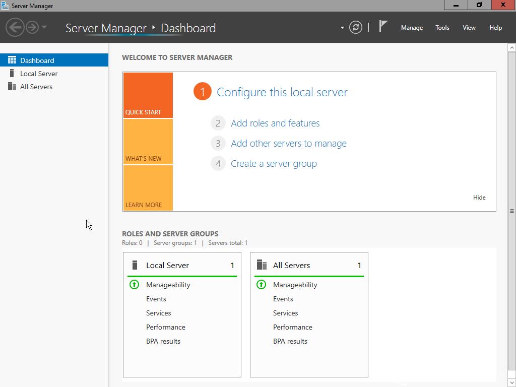Click green Manageability status icon in All Servers
The image size is (516, 387).
(x=262, y=284)
